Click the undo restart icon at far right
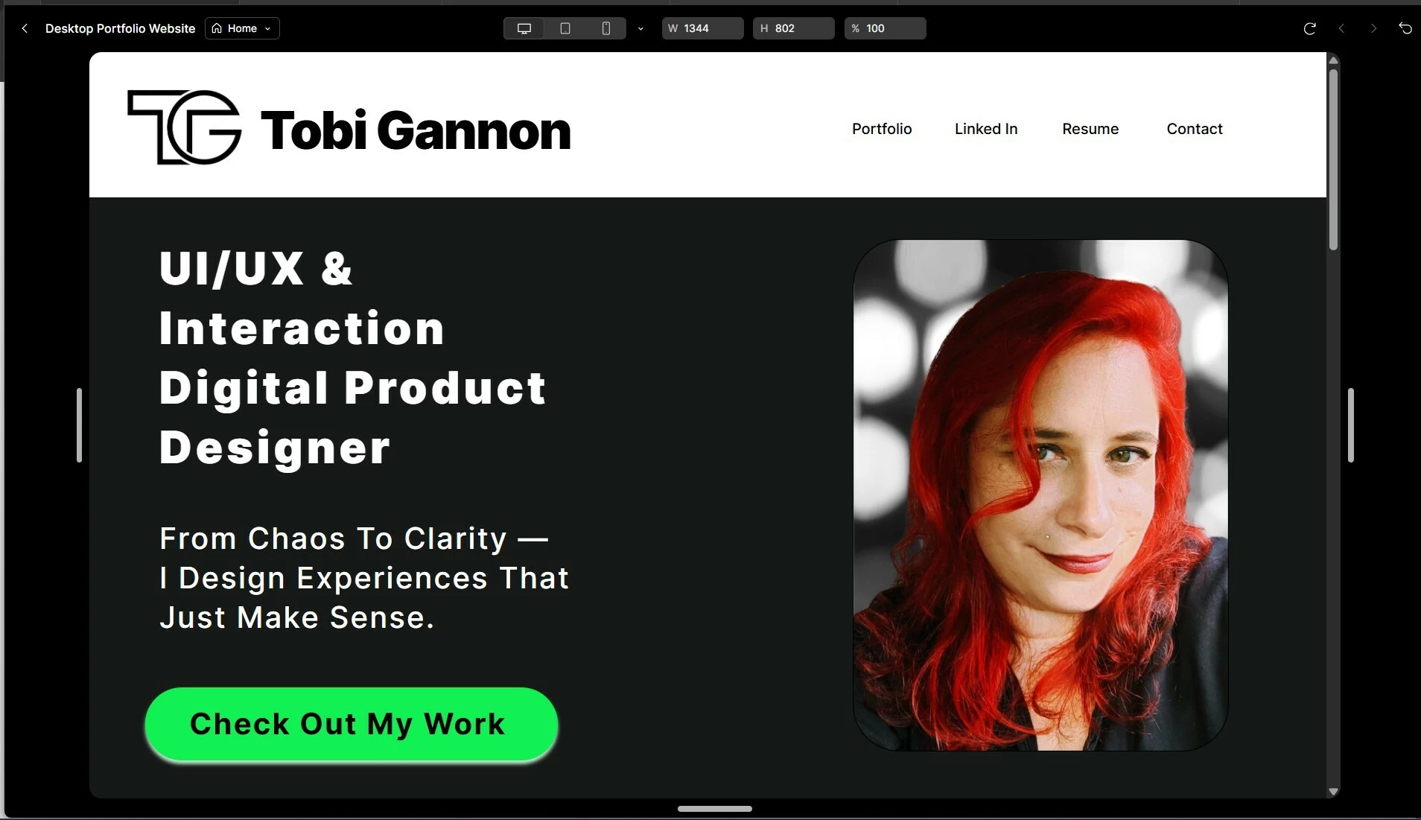Image resolution: width=1421 pixels, height=820 pixels. click(1405, 28)
